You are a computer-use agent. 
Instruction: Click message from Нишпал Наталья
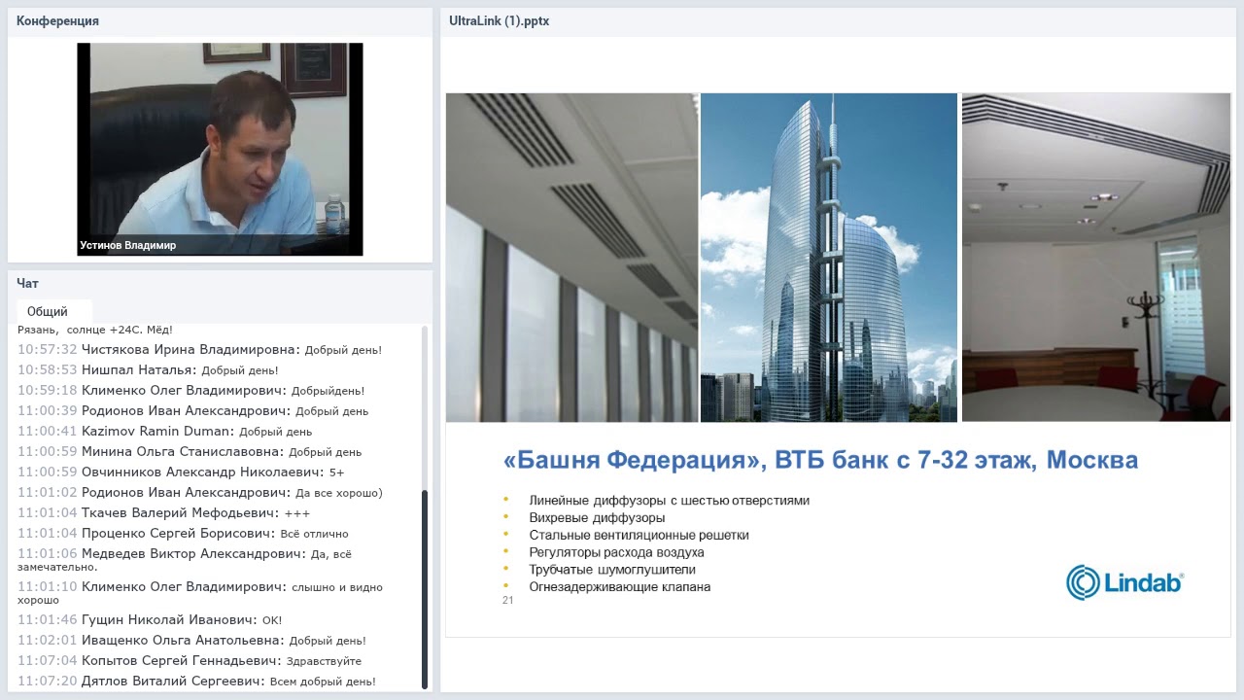tap(148, 369)
